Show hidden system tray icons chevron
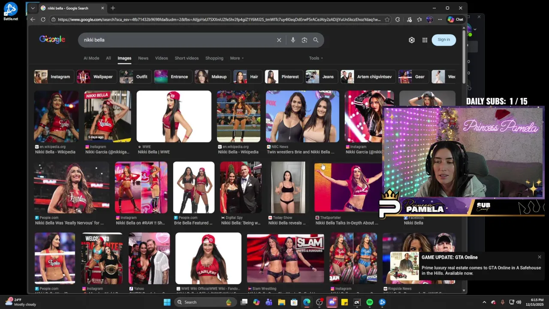The height and width of the screenshot is (309, 549). coord(484,302)
